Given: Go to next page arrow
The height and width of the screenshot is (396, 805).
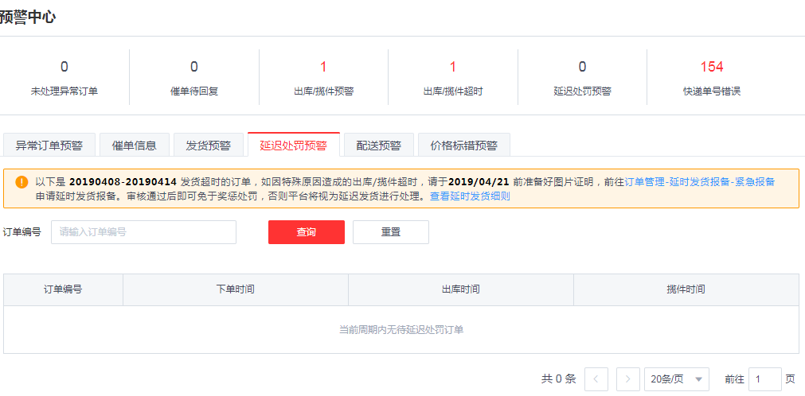Looking at the screenshot, I should point(628,379).
